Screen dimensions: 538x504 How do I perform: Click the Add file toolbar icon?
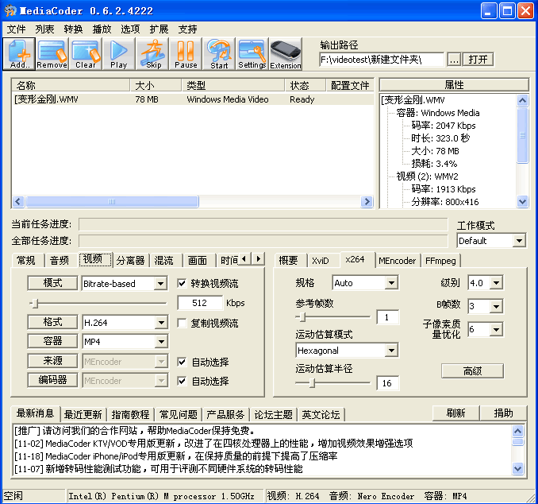pos(19,54)
